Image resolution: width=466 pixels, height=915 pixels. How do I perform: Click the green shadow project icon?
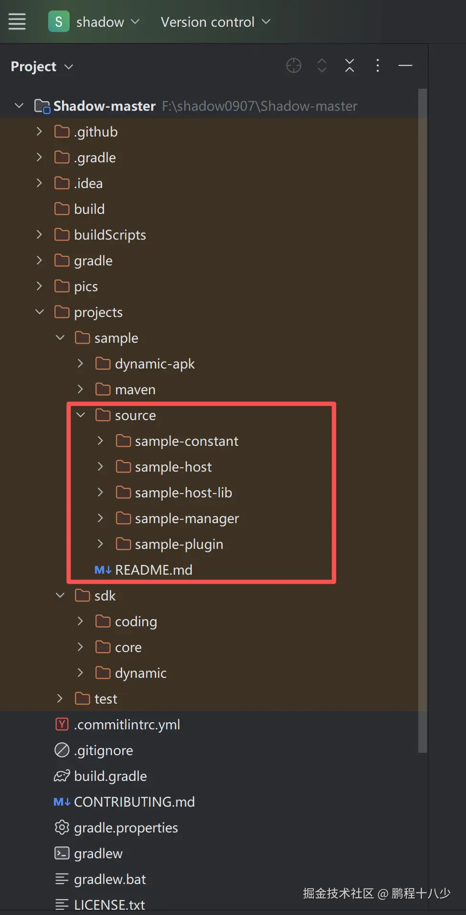click(x=59, y=21)
